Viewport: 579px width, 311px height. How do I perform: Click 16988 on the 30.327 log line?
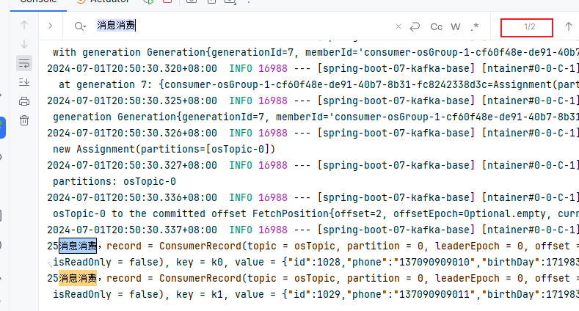(273, 165)
